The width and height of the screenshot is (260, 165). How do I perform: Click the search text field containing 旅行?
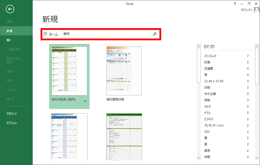(x=106, y=34)
